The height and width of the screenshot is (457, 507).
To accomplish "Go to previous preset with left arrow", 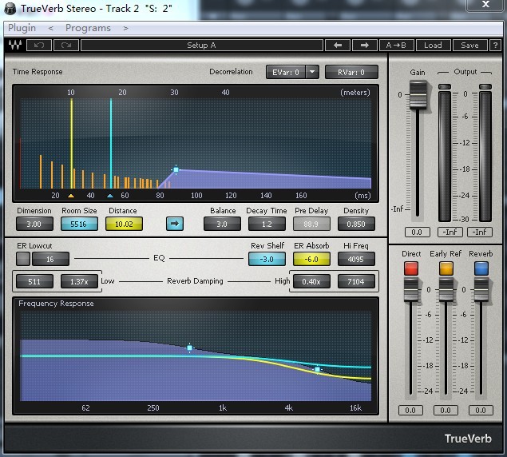I will pyautogui.click(x=338, y=46).
